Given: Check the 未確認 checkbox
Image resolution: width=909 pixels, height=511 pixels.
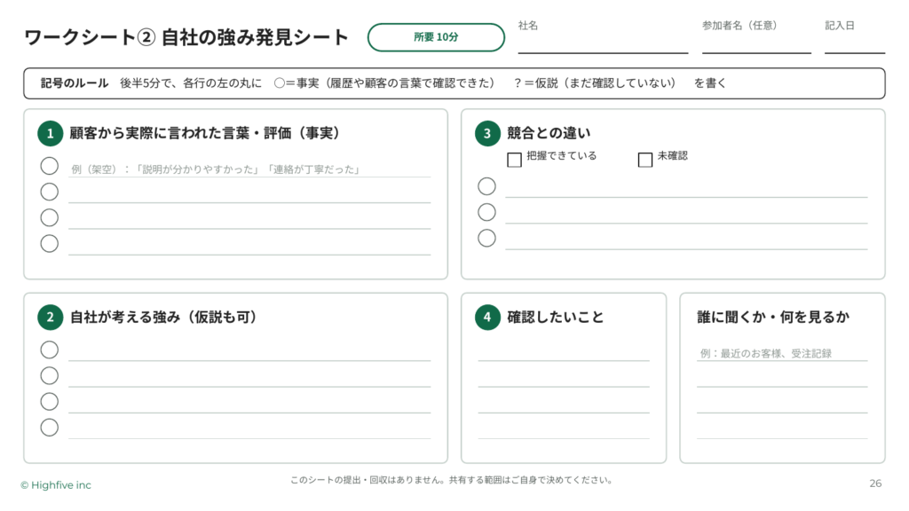Looking at the screenshot, I should click(x=645, y=160).
